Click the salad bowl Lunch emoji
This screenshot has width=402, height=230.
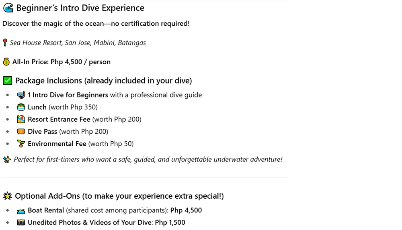pyautogui.click(x=21, y=107)
